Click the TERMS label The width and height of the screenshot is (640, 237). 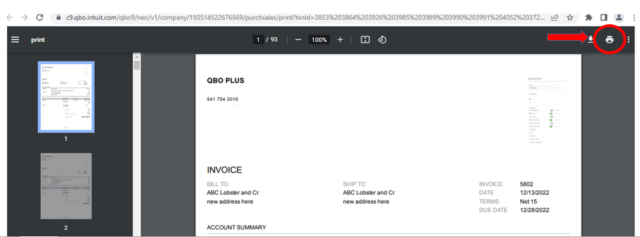tap(489, 202)
